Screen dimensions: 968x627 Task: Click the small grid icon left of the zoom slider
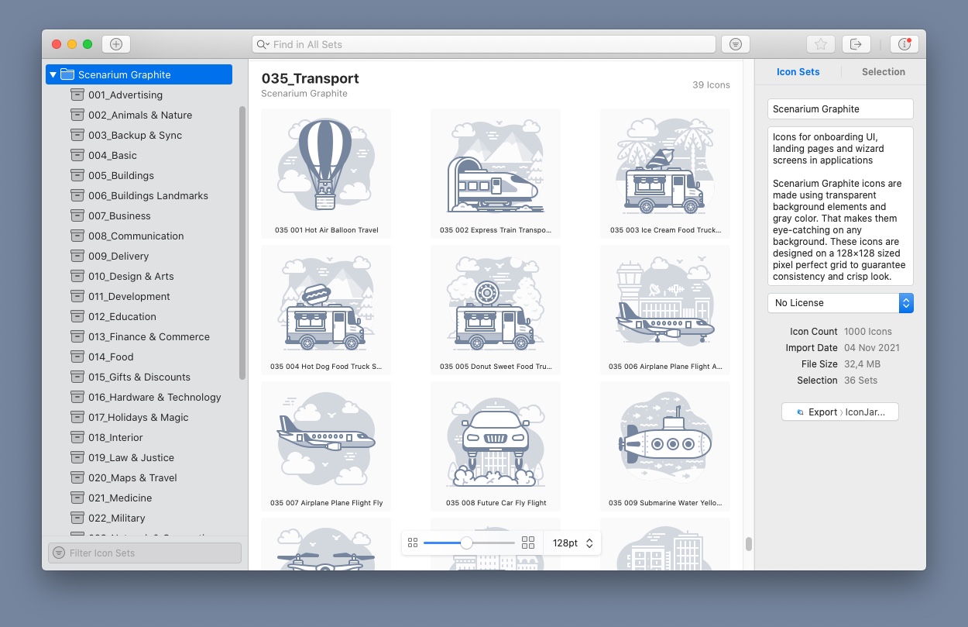tap(413, 543)
